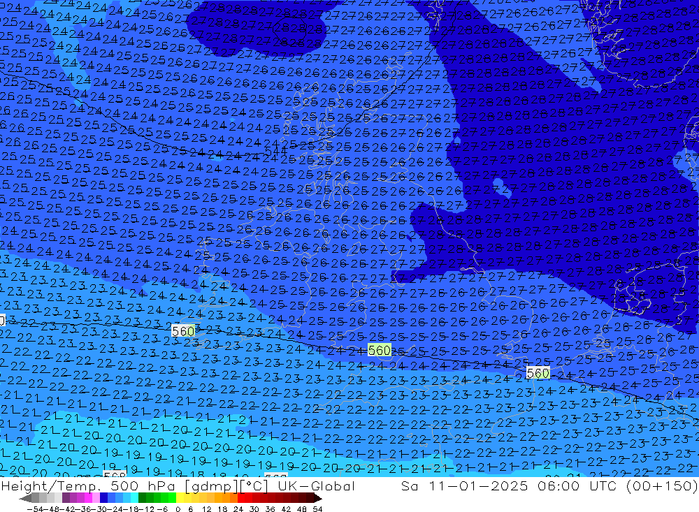Viewport: 699px width, 512px height.
Task: Click the green-highlighted 560 contour label
Action: (x=380, y=350)
